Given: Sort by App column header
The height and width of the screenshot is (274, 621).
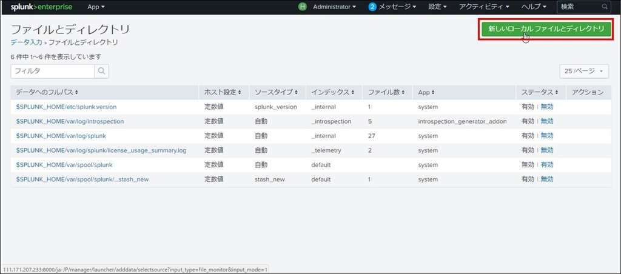Looking at the screenshot, I should (x=426, y=92).
